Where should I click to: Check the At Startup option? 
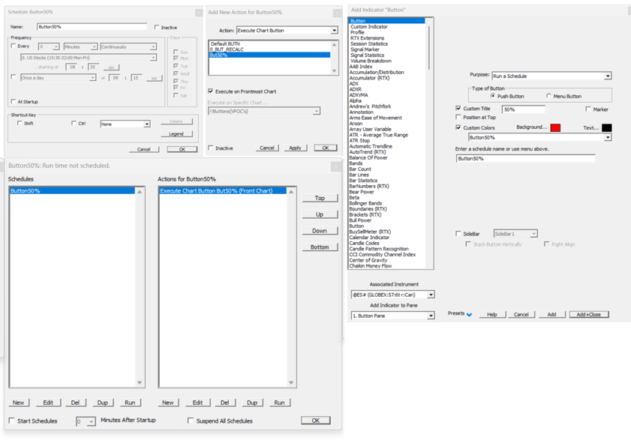[x=14, y=102]
